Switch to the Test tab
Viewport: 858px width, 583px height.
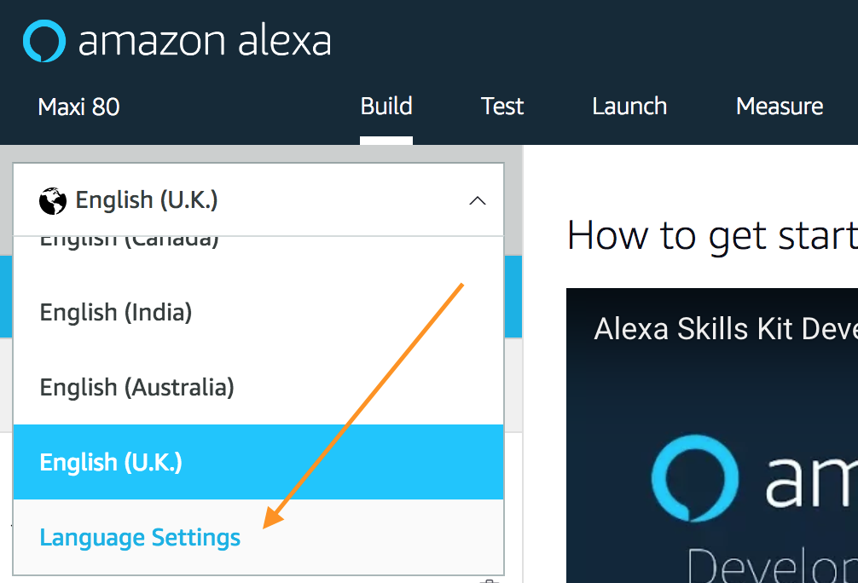coord(501,107)
